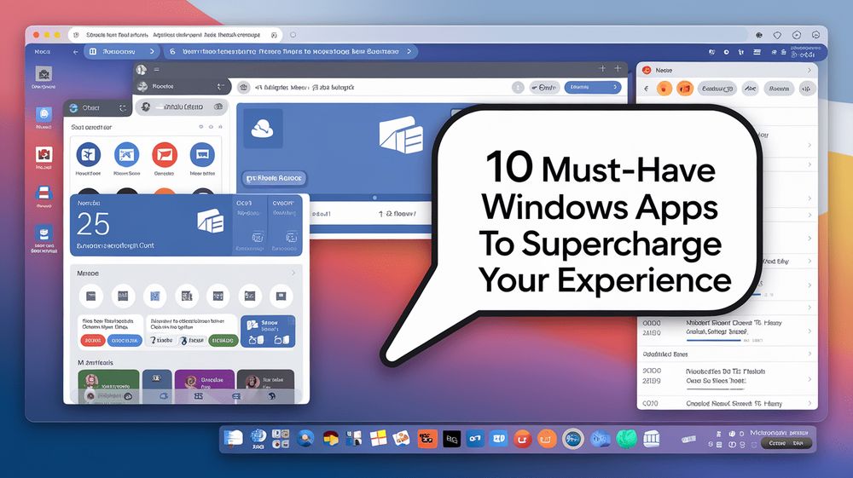Click the blue card with two lock-like icons
The image size is (853, 478).
pyautogui.click(x=268, y=333)
